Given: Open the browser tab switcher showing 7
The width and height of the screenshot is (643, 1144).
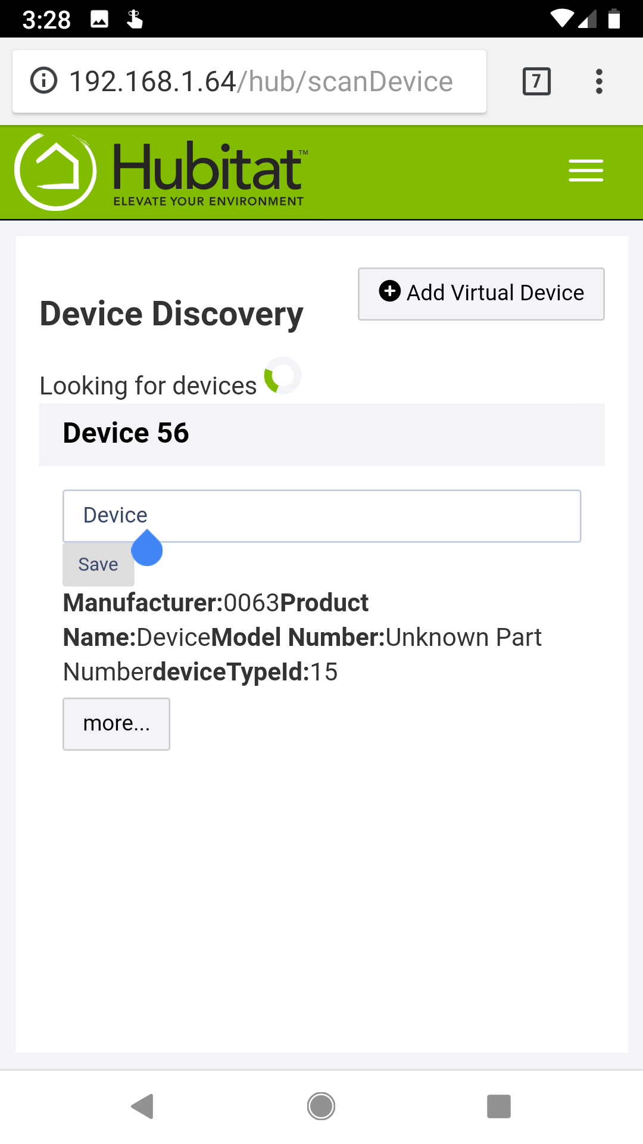Looking at the screenshot, I should 536,82.
